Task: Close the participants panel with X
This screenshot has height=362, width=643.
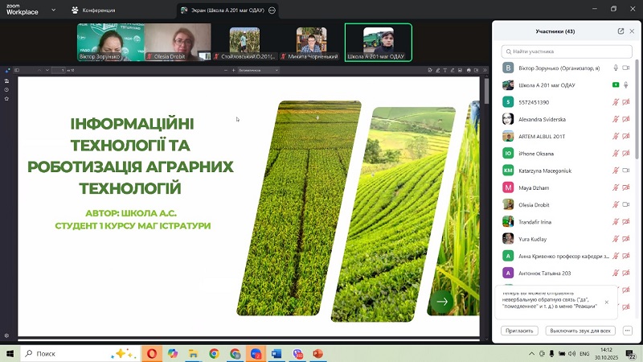Action: pos(632,31)
